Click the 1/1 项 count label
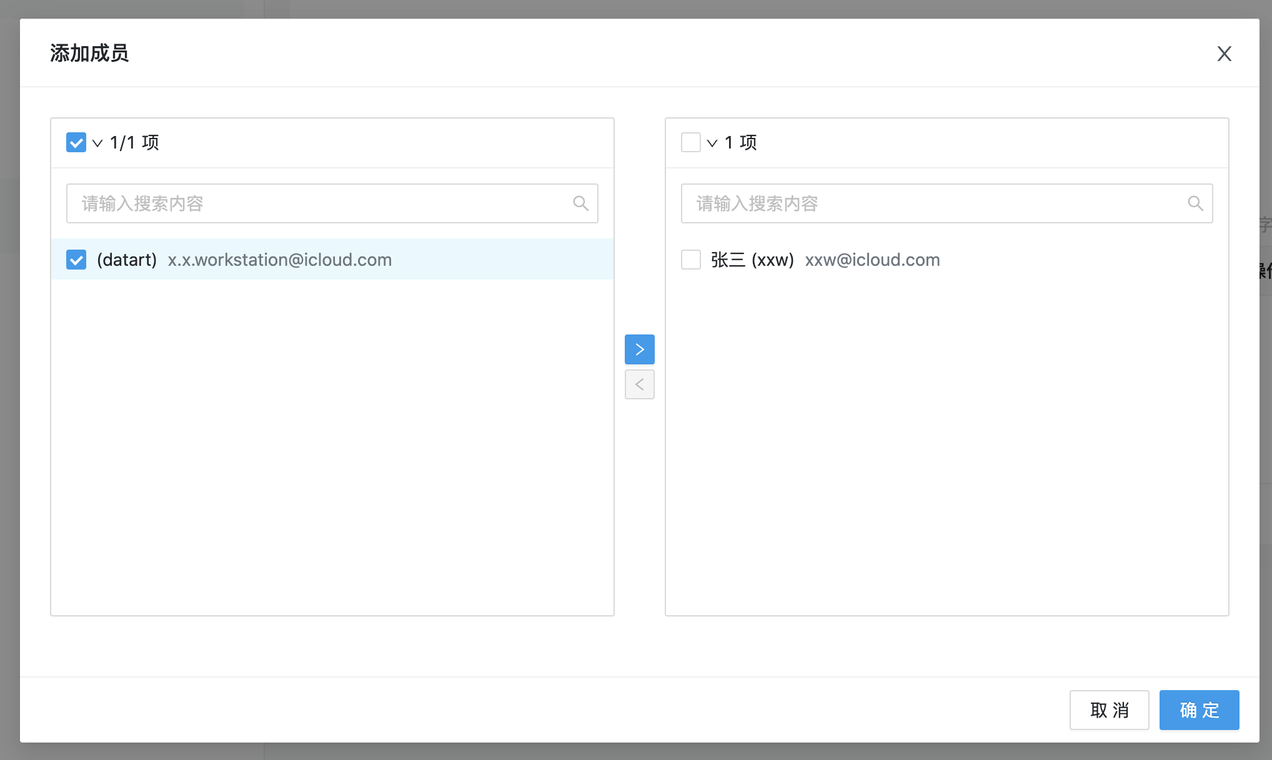This screenshot has height=760, width=1272. (x=134, y=143)
